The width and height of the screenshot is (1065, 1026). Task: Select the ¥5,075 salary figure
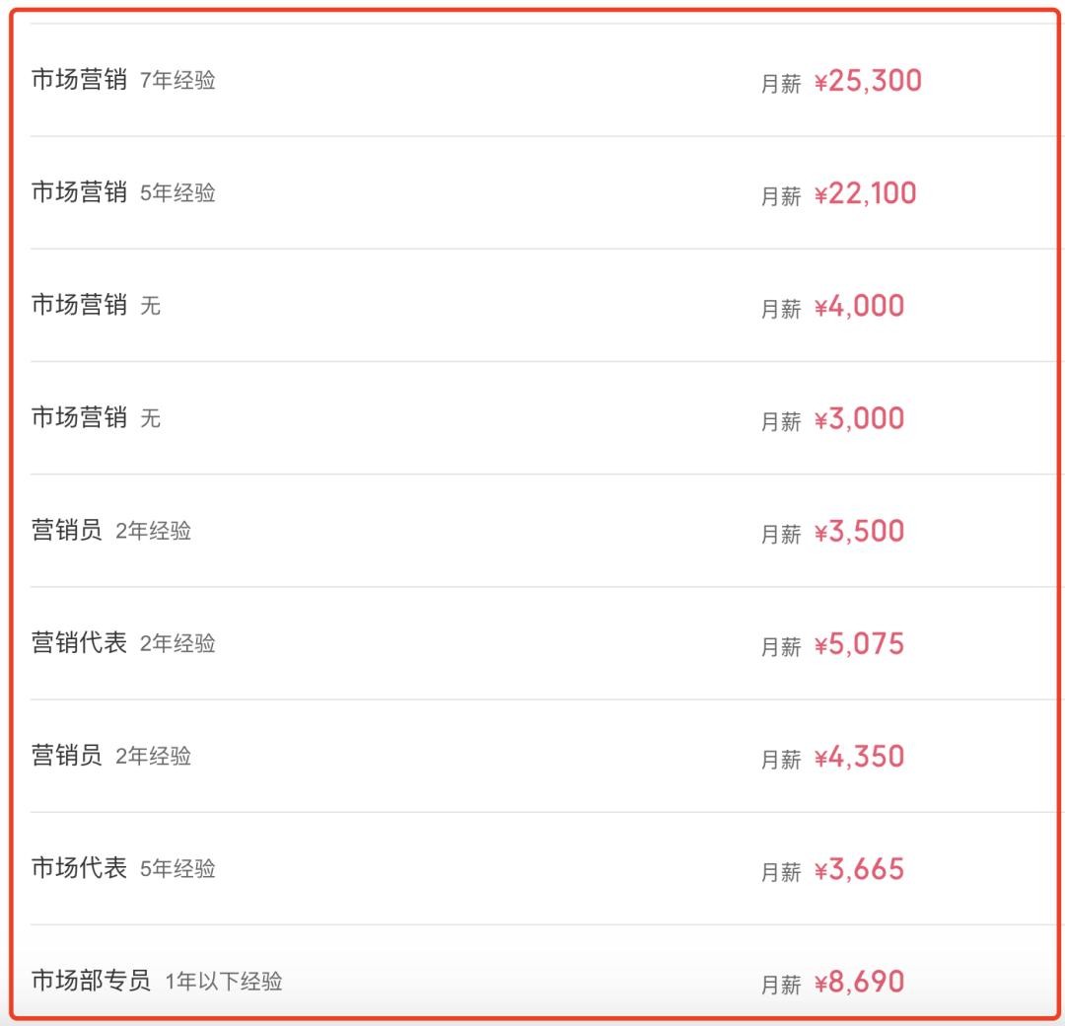coord(859,644)
